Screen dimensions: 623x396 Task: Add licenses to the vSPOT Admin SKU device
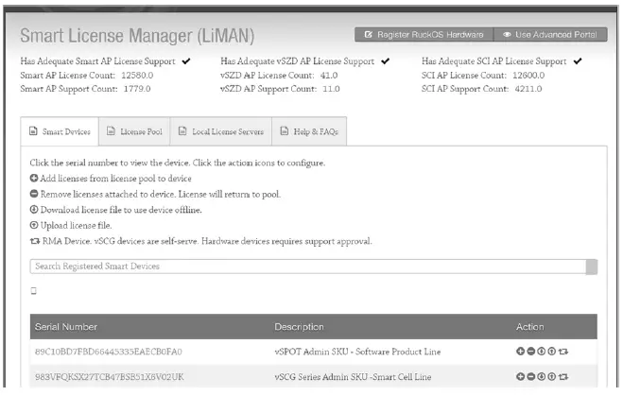(x=521, y=353)
